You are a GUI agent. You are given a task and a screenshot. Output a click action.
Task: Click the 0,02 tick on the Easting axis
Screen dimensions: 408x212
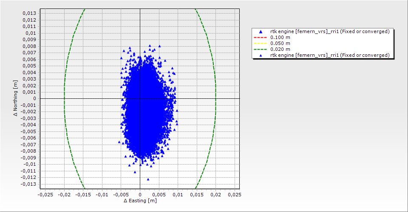click(x=215, y=194)
